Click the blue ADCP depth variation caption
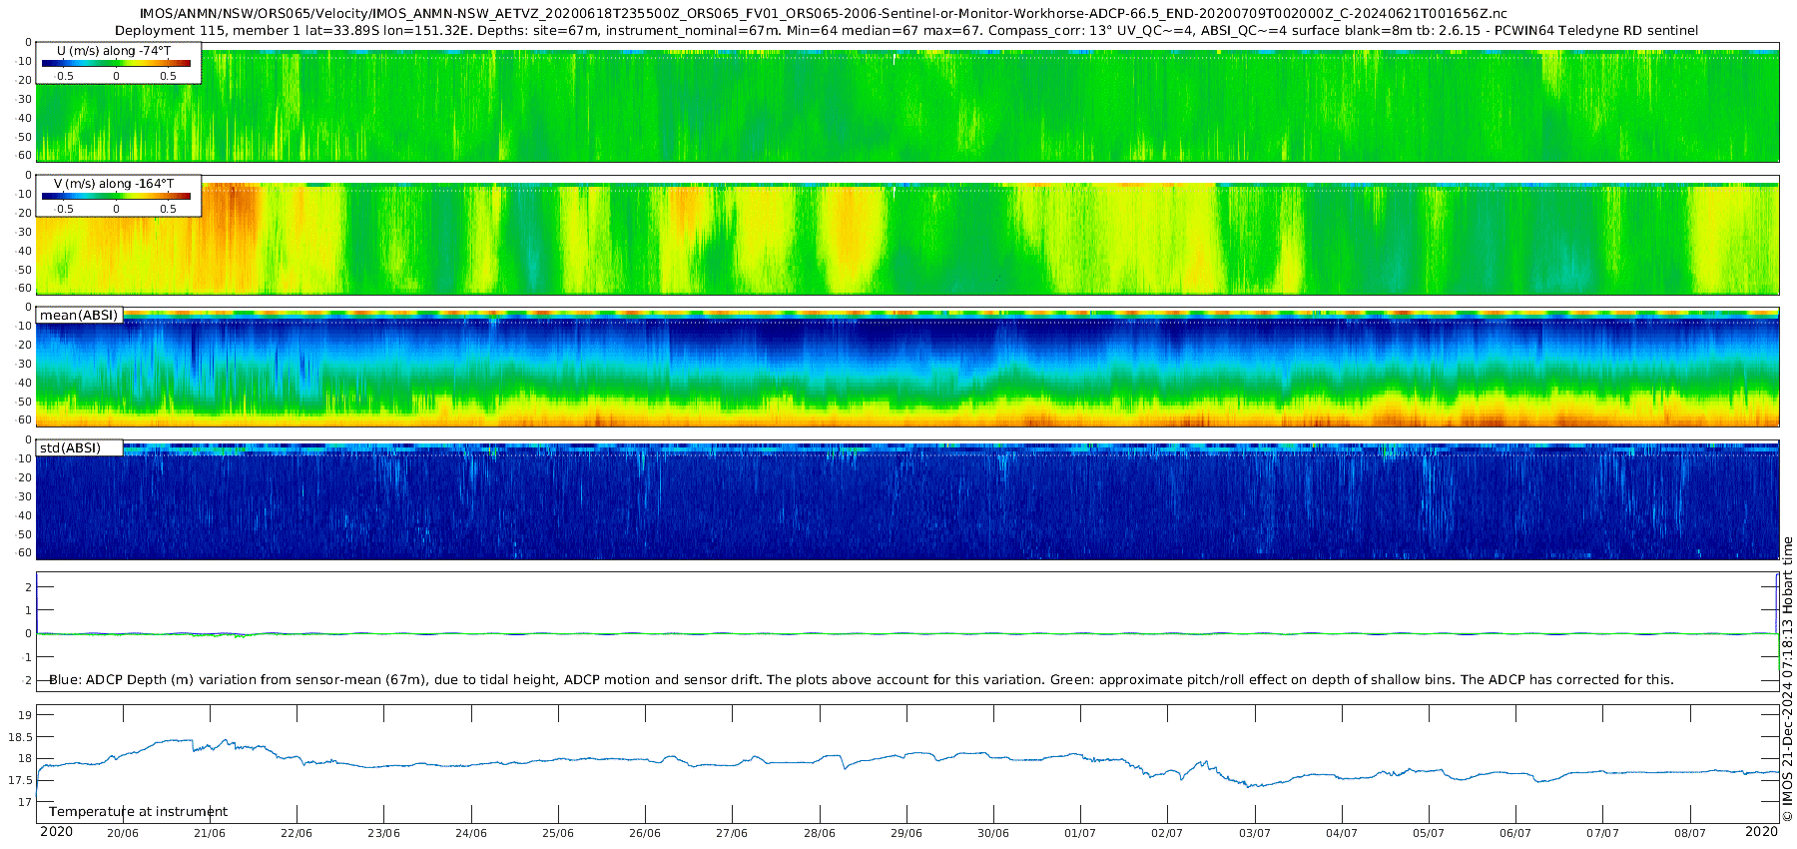Viewport: 1797px width, 849px height. pyautogui.click(x=861, y=680)
